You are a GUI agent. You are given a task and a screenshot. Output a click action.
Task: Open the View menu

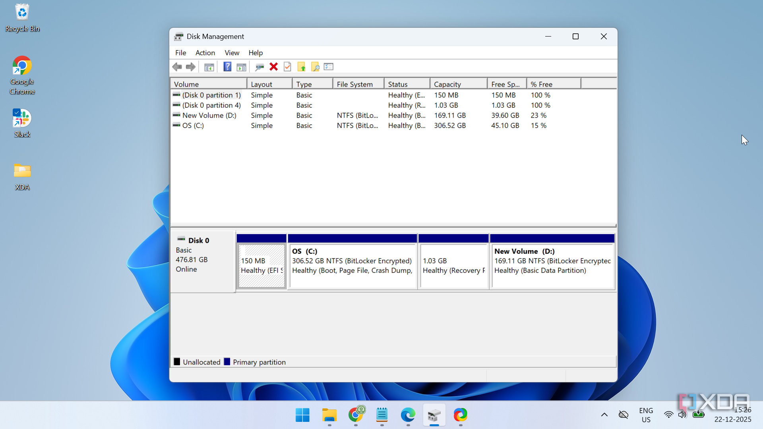click(232, 53)
